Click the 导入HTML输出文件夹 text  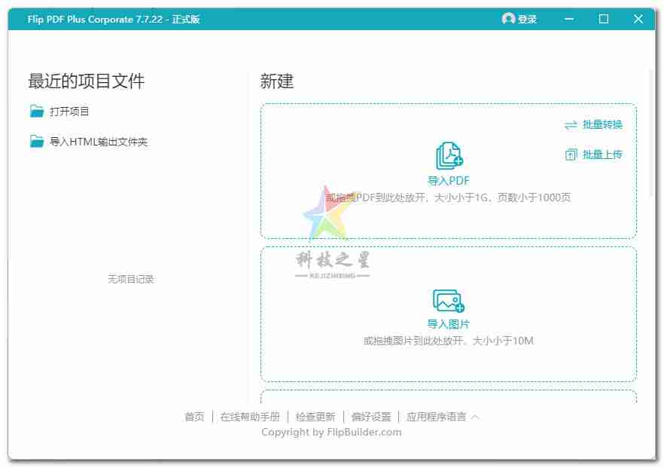[99, 142]
